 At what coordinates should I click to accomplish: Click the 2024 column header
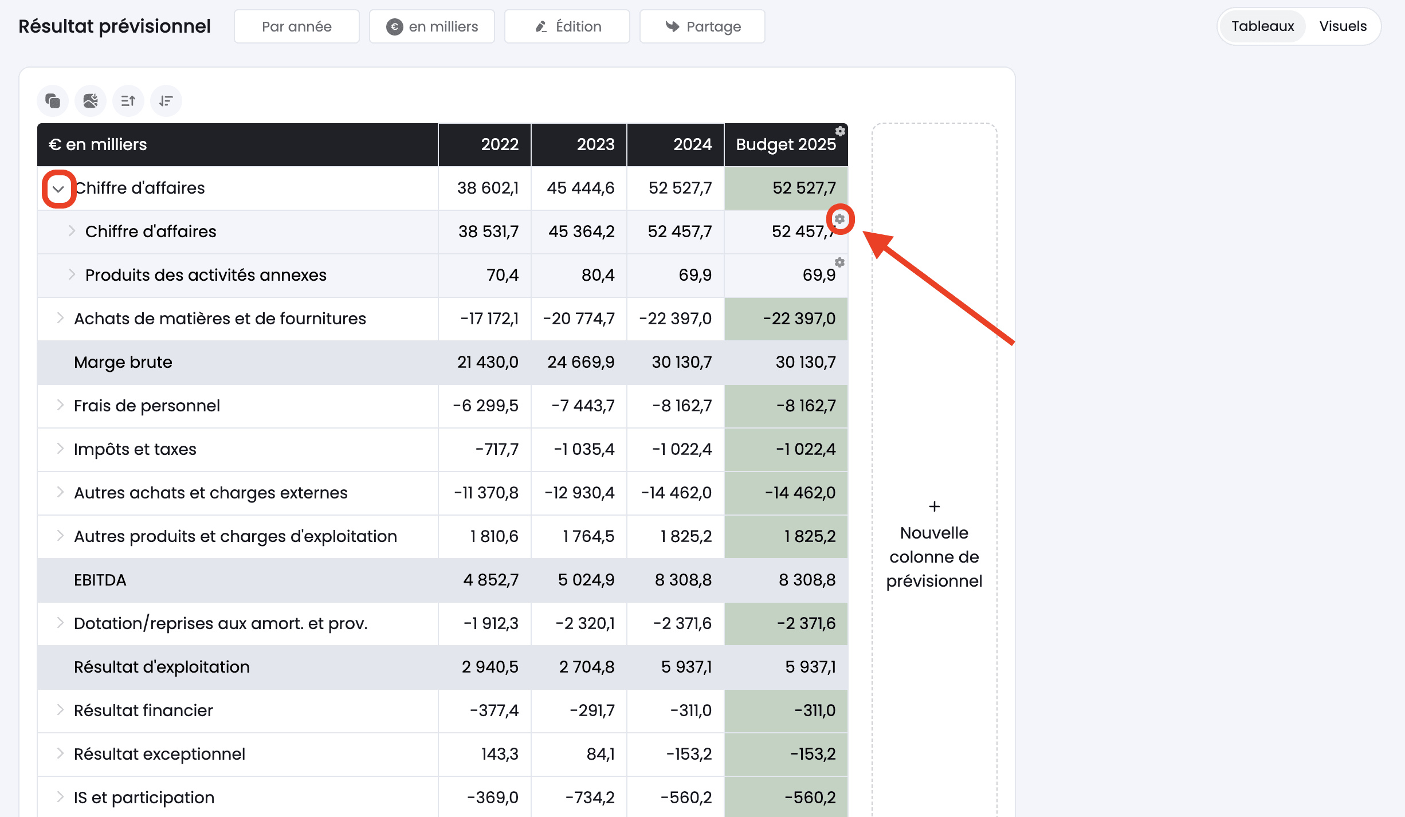tap(676, 144)
